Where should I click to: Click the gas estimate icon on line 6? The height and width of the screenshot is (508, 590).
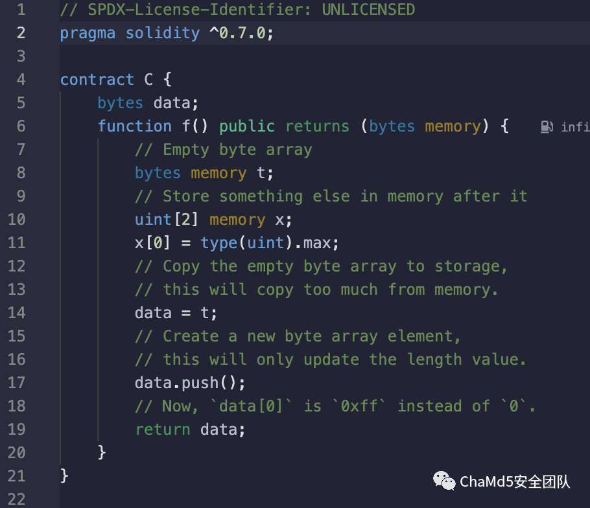(x=547, y=127)
